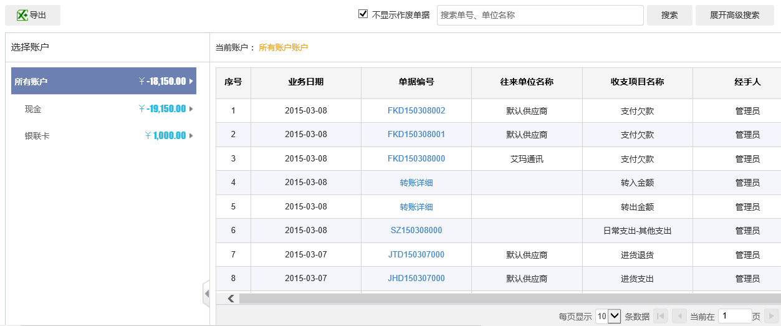
Task: Open the rows-per-page dropdown showing 10
Action: pos(608,316)
